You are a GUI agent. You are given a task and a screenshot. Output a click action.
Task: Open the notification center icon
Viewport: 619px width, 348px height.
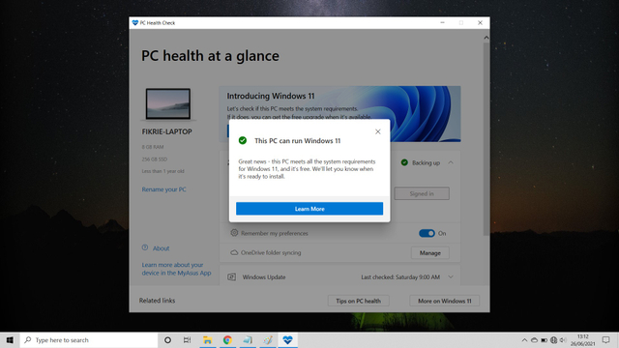[x=606, y=340]
